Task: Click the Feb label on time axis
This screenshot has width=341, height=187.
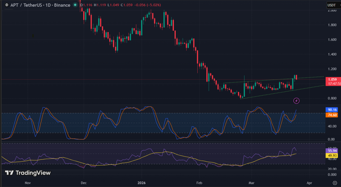Action: click(x=199, y=183)
